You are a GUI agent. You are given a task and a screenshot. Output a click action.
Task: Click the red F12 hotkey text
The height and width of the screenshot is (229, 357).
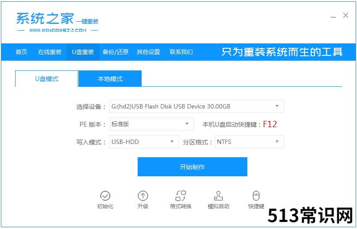(x=270, y=124)
